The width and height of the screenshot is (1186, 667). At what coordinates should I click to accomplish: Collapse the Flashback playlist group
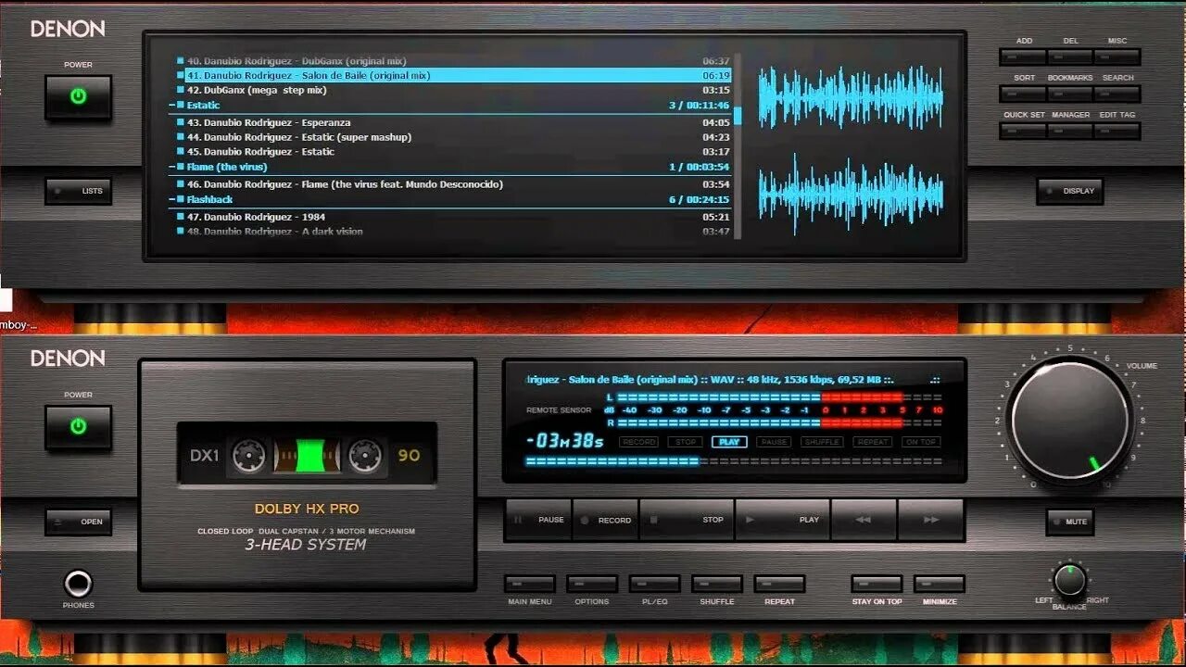pos(172,199)
